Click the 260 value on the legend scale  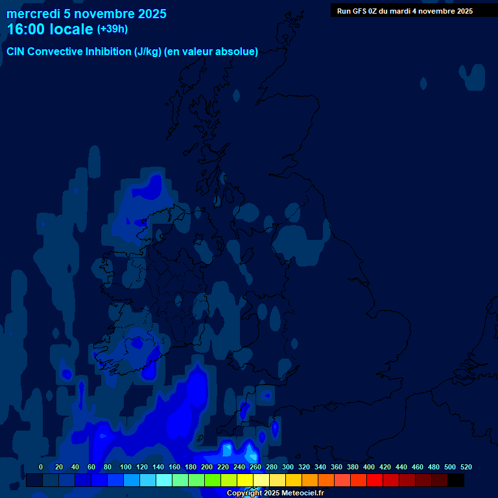pos(255,467)
